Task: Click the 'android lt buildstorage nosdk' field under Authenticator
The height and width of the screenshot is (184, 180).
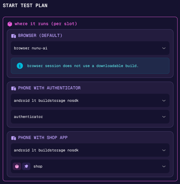Action: click(90, 100)
